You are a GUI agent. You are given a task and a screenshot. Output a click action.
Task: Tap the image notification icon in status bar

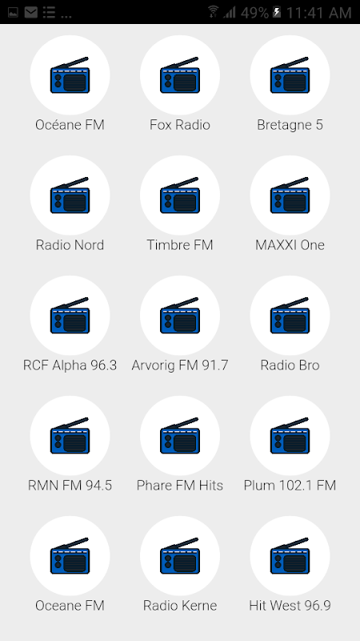13,13
